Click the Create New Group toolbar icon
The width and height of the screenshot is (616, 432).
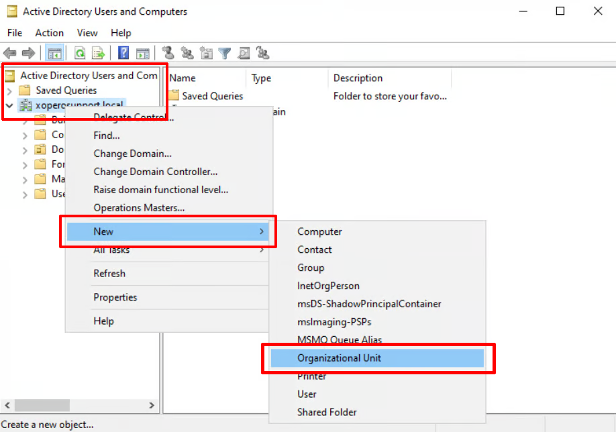coord(187,53)
